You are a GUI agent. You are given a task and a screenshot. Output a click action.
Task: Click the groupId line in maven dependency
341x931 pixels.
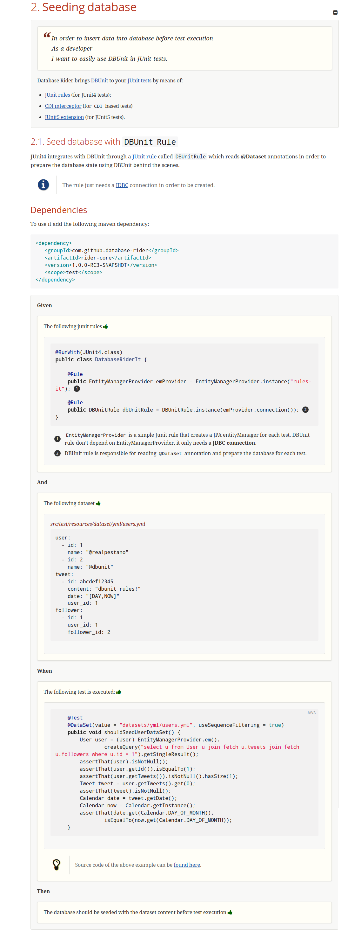pyautogui.click(x=111, y=251)
